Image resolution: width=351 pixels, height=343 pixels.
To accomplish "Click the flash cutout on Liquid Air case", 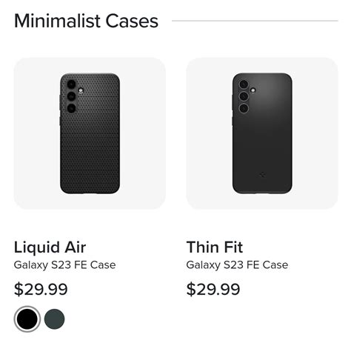I will [81, 90].
